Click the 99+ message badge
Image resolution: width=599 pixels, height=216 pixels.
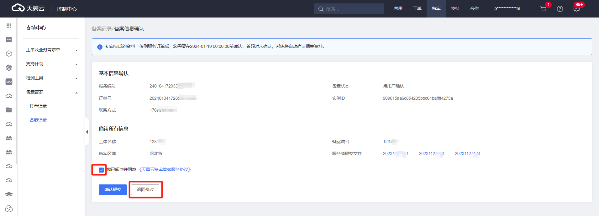tap(579, 5)
